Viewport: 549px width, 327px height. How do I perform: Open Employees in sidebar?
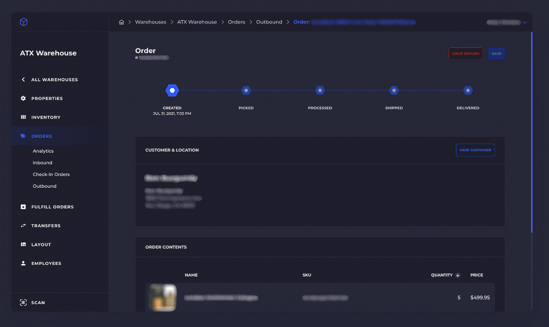pyautogui.click(x=46, y=263)
